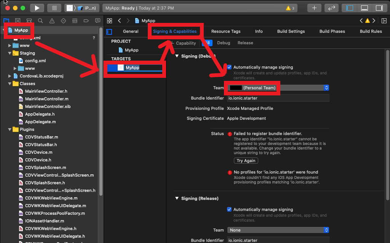Click the warning icon in the jump bar

point(368,21)
